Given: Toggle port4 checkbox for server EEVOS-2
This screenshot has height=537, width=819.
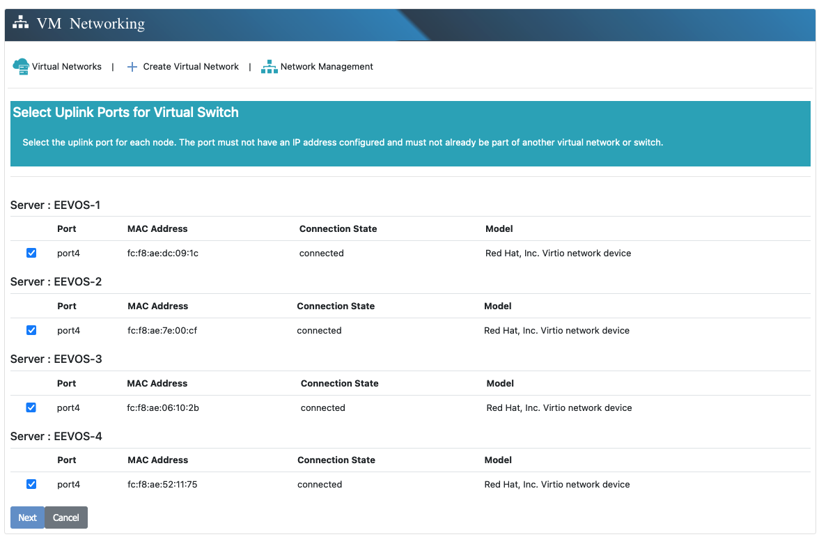Looking at the screenshot, I should [x=31, y=330].
